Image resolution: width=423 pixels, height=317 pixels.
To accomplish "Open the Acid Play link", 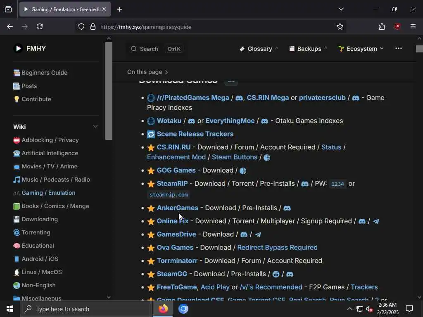I will [x=215, y=287].
